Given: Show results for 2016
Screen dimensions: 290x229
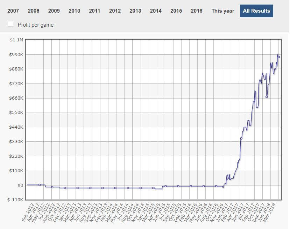Looking at the screenshot, I should pyautogui.click(x=197, y=11).
